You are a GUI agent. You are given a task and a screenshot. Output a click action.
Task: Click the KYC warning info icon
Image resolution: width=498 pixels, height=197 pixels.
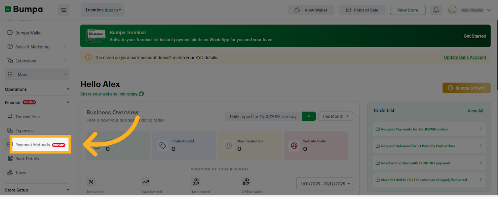tap(88, 57)
